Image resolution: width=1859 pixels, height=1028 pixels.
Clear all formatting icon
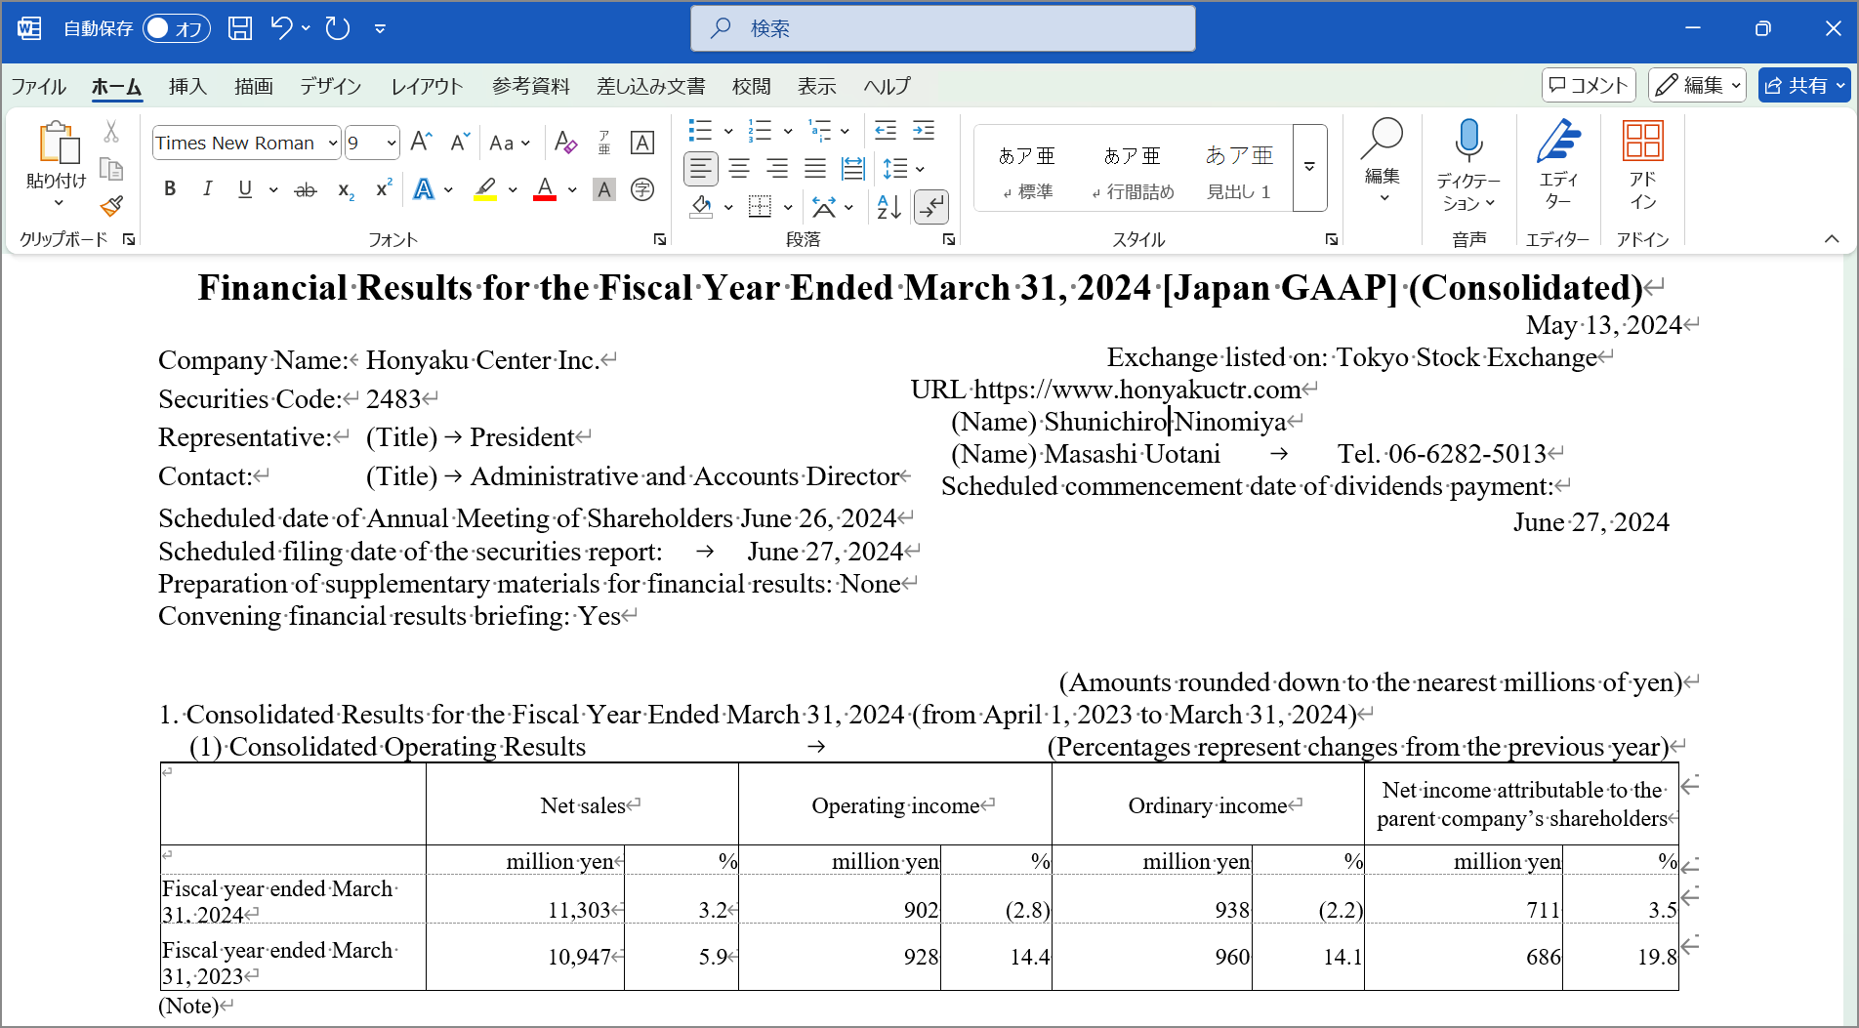[x=565, y=143]
